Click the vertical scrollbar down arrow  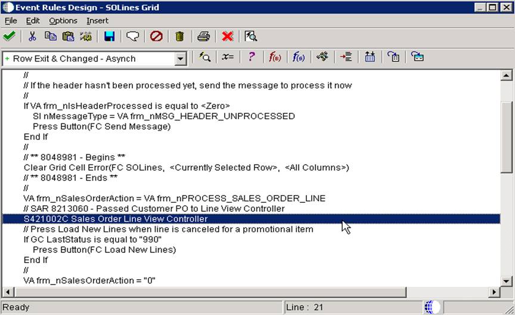coord(506,281)
